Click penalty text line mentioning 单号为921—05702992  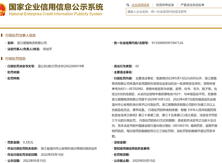tap(164, 89)
